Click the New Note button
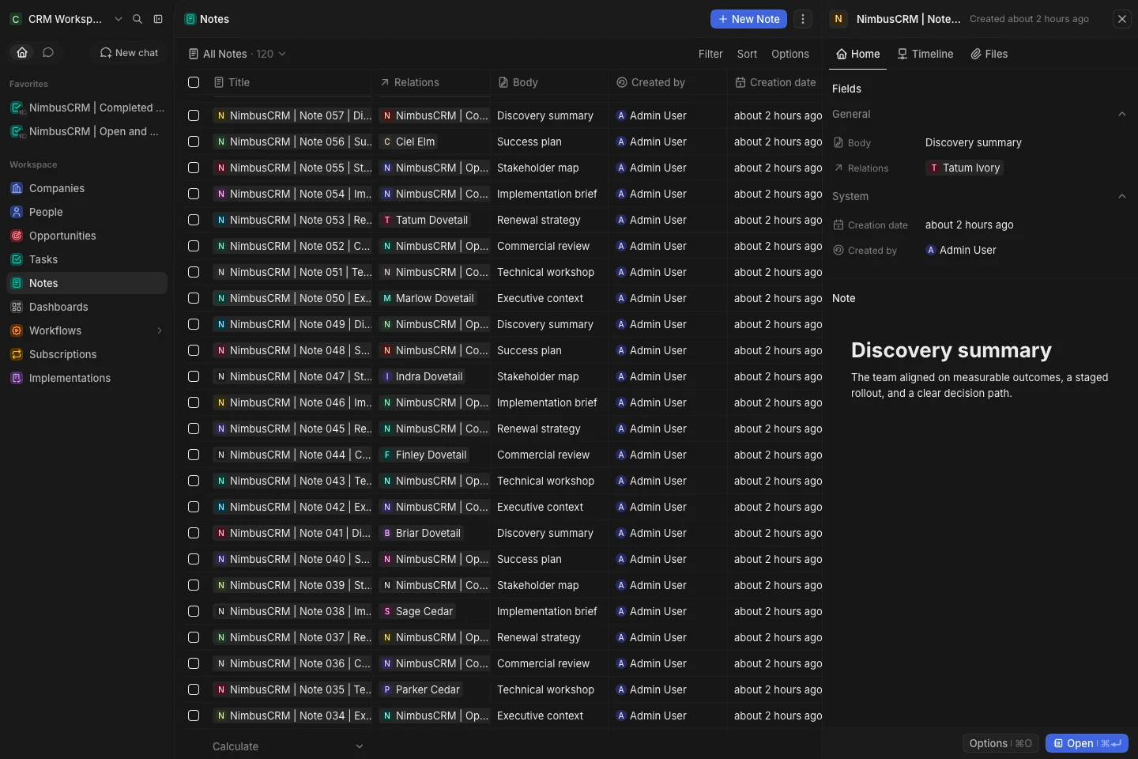The width and height of the screenshot is (1138, 759). point(748,19)
